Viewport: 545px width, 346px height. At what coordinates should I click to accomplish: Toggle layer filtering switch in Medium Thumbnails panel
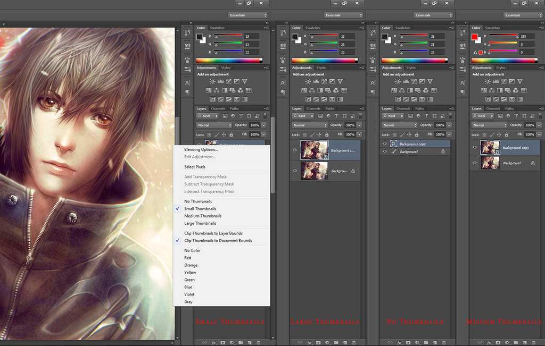pos(540,115)
